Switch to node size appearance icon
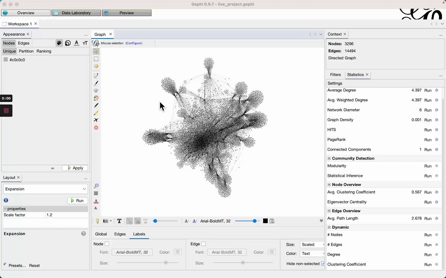Viewport: 446px width, 278px height. (x=68, y=43)
